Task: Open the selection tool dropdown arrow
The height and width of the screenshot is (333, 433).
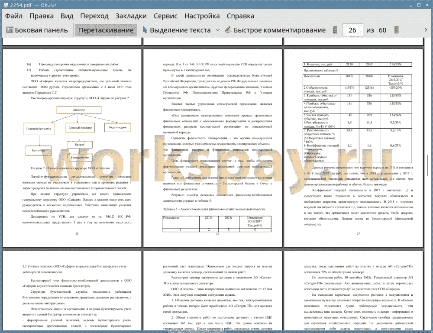Action: pos(218,30)
